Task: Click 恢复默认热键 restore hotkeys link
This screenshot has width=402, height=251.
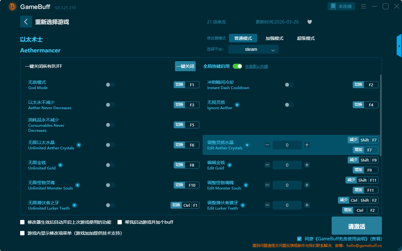Action: click(x=256, y=67)
